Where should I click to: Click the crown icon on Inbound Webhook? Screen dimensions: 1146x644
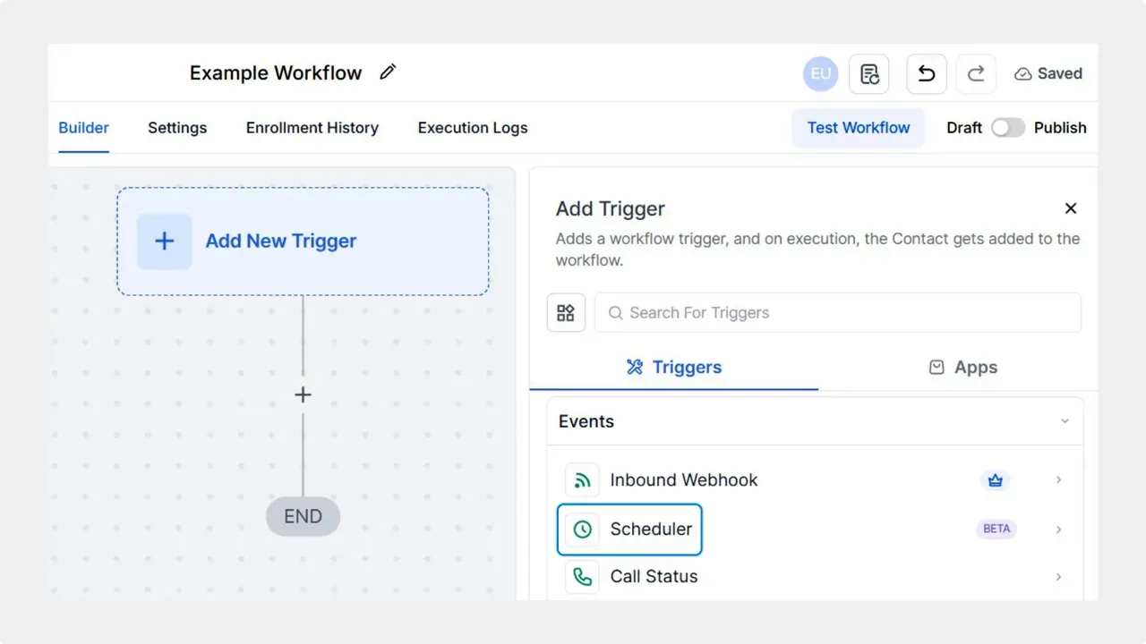(x=996, y=480)
